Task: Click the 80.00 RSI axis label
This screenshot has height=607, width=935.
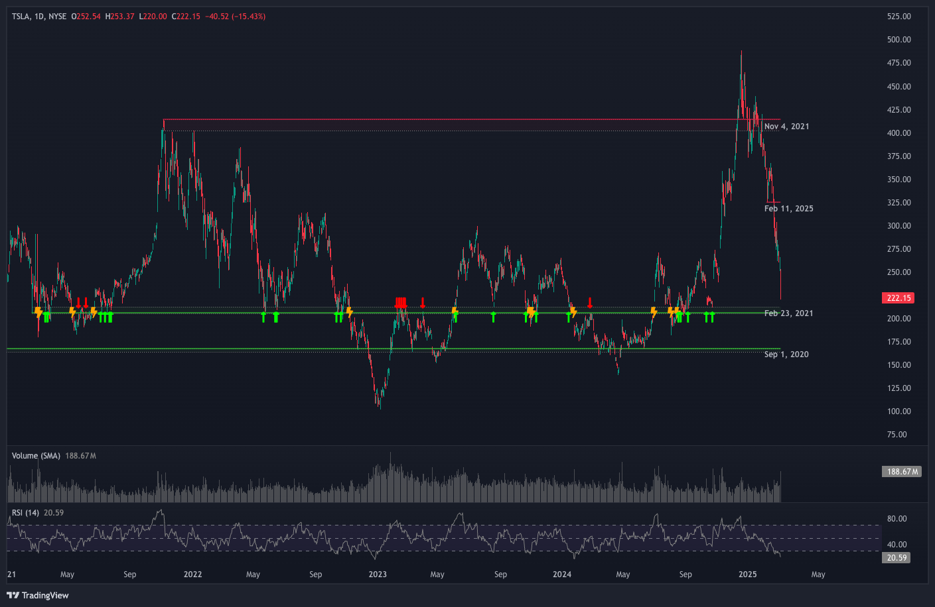Action: [x=897, y=519]
